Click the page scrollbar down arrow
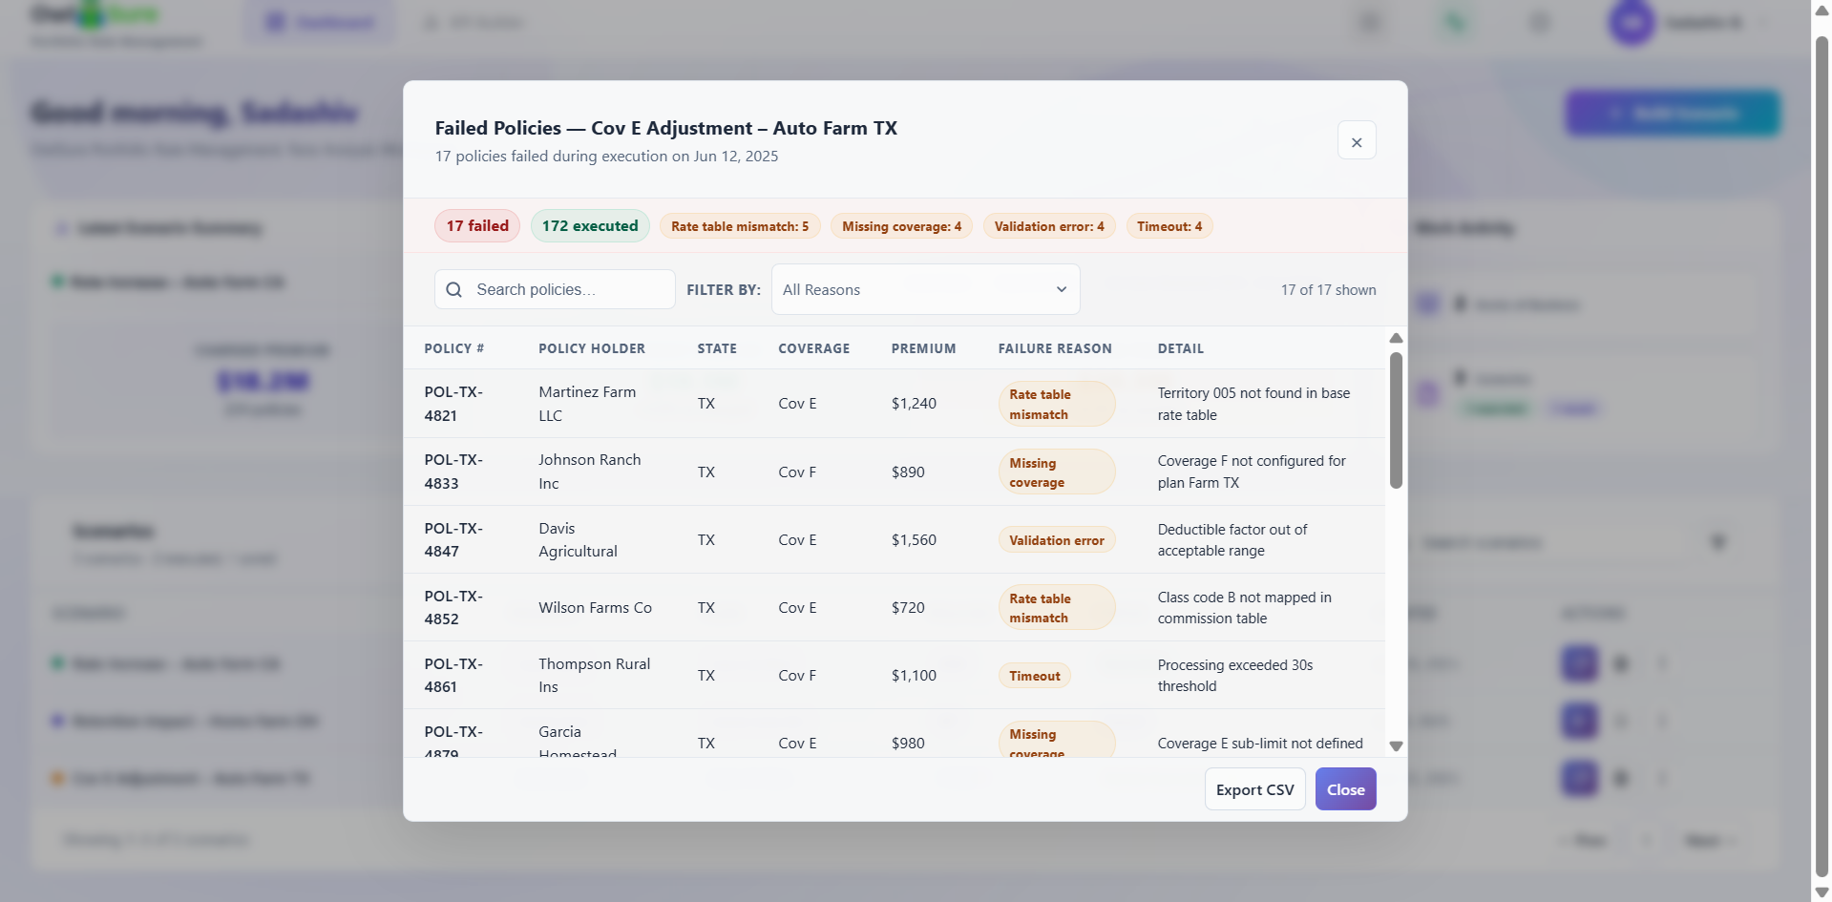 click(x=1821, y=892)
